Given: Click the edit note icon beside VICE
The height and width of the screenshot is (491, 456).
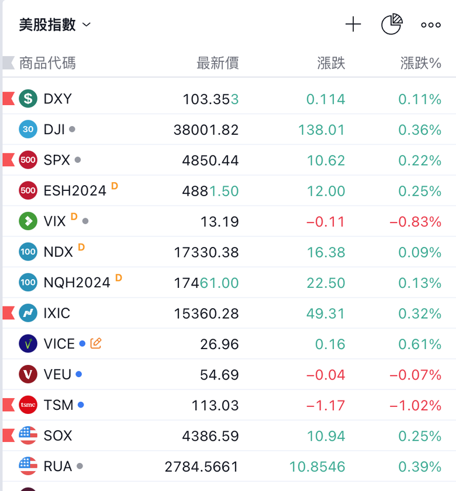Looking at the screenshot, I should (96, 344).
